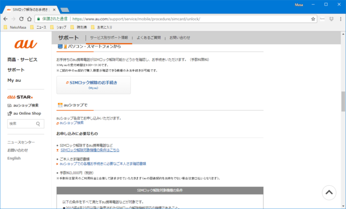The height and width of the screenshot is (209, 346).
Task: Reload the page with the refresh icon
Action: (21, 19)
